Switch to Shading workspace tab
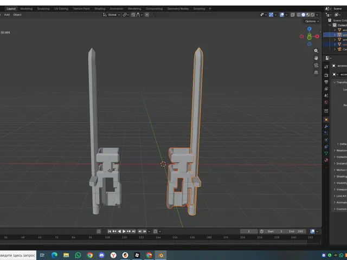This screenshot has height=260, width=347. tap(100, 9)
